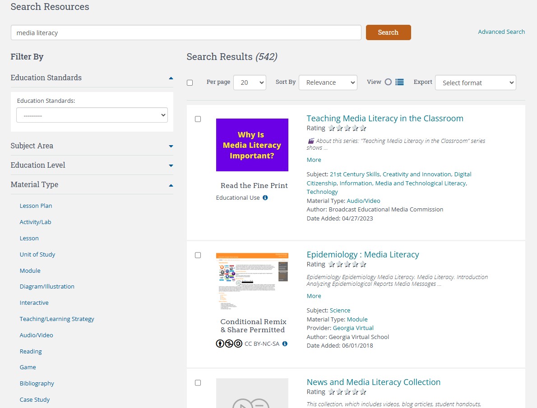Open the Export Select format dropdown
Viewport: 537px width, 408px height.
pyautogui.click(x=475, y=83)
